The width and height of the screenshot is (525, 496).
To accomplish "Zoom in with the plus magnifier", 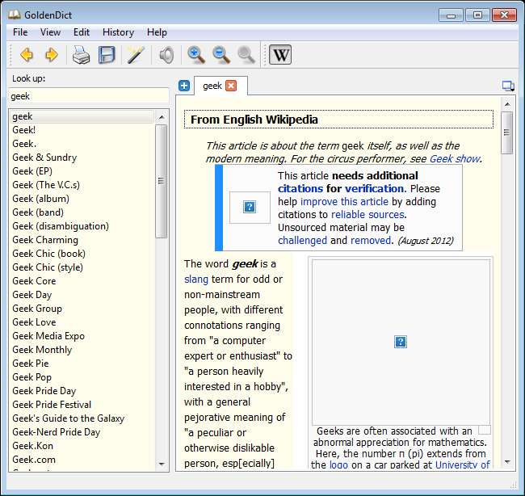I will [x=195, y=55].
